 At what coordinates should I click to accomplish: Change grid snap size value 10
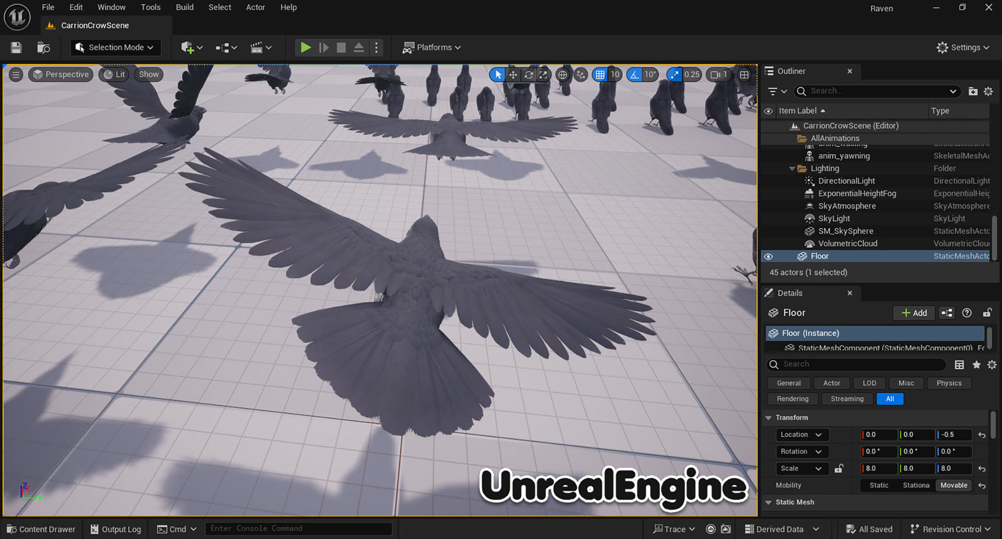click(x=615, y=75)
